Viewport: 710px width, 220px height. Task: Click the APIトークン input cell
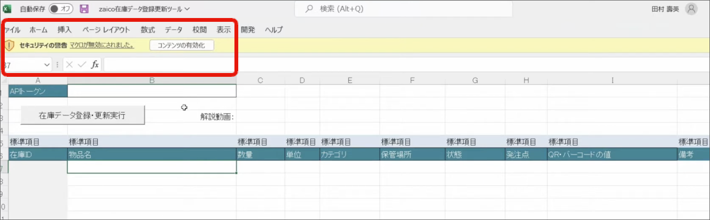coord(152,91)
